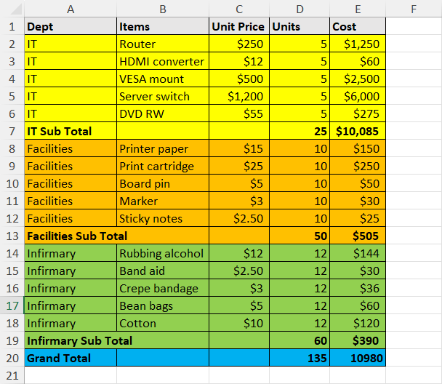Select the Crepe bandage cell
The image size is (442, 384).
click(163, 288)
